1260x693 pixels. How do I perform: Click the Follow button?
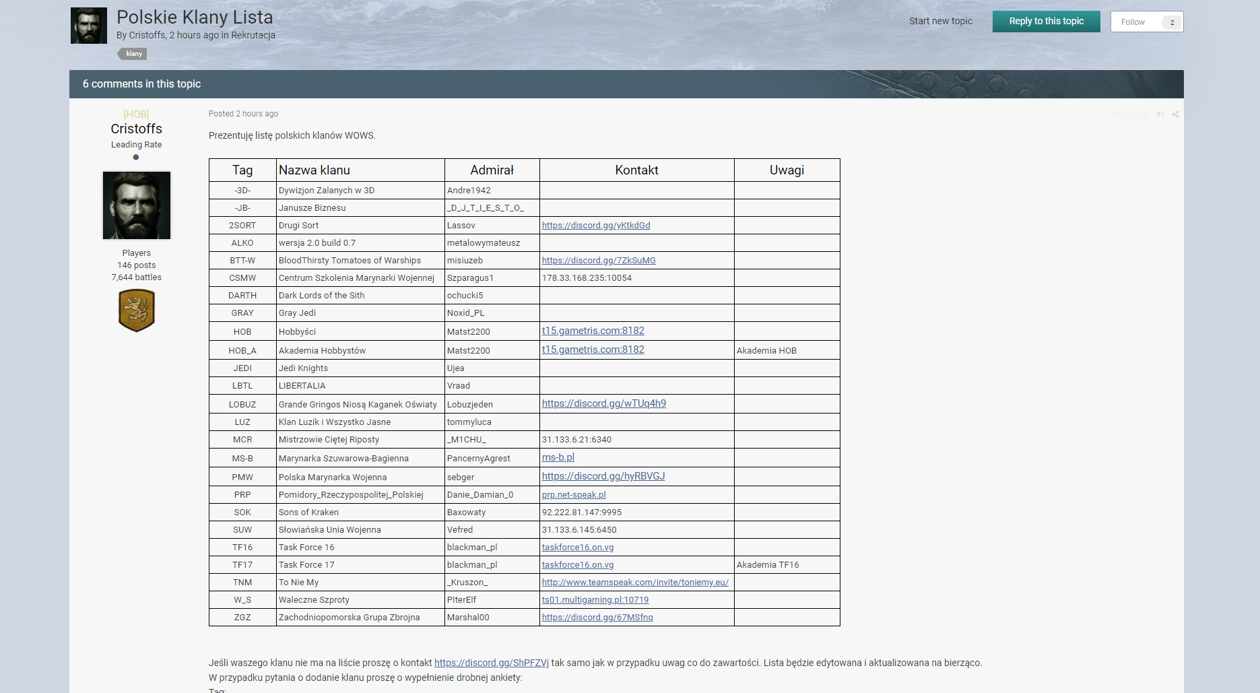point(1133,22)
